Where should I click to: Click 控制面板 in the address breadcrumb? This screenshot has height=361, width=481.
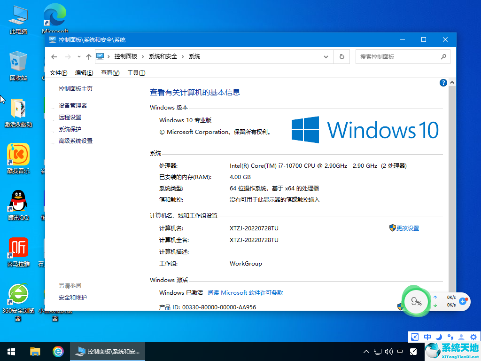tap(126, 56)
